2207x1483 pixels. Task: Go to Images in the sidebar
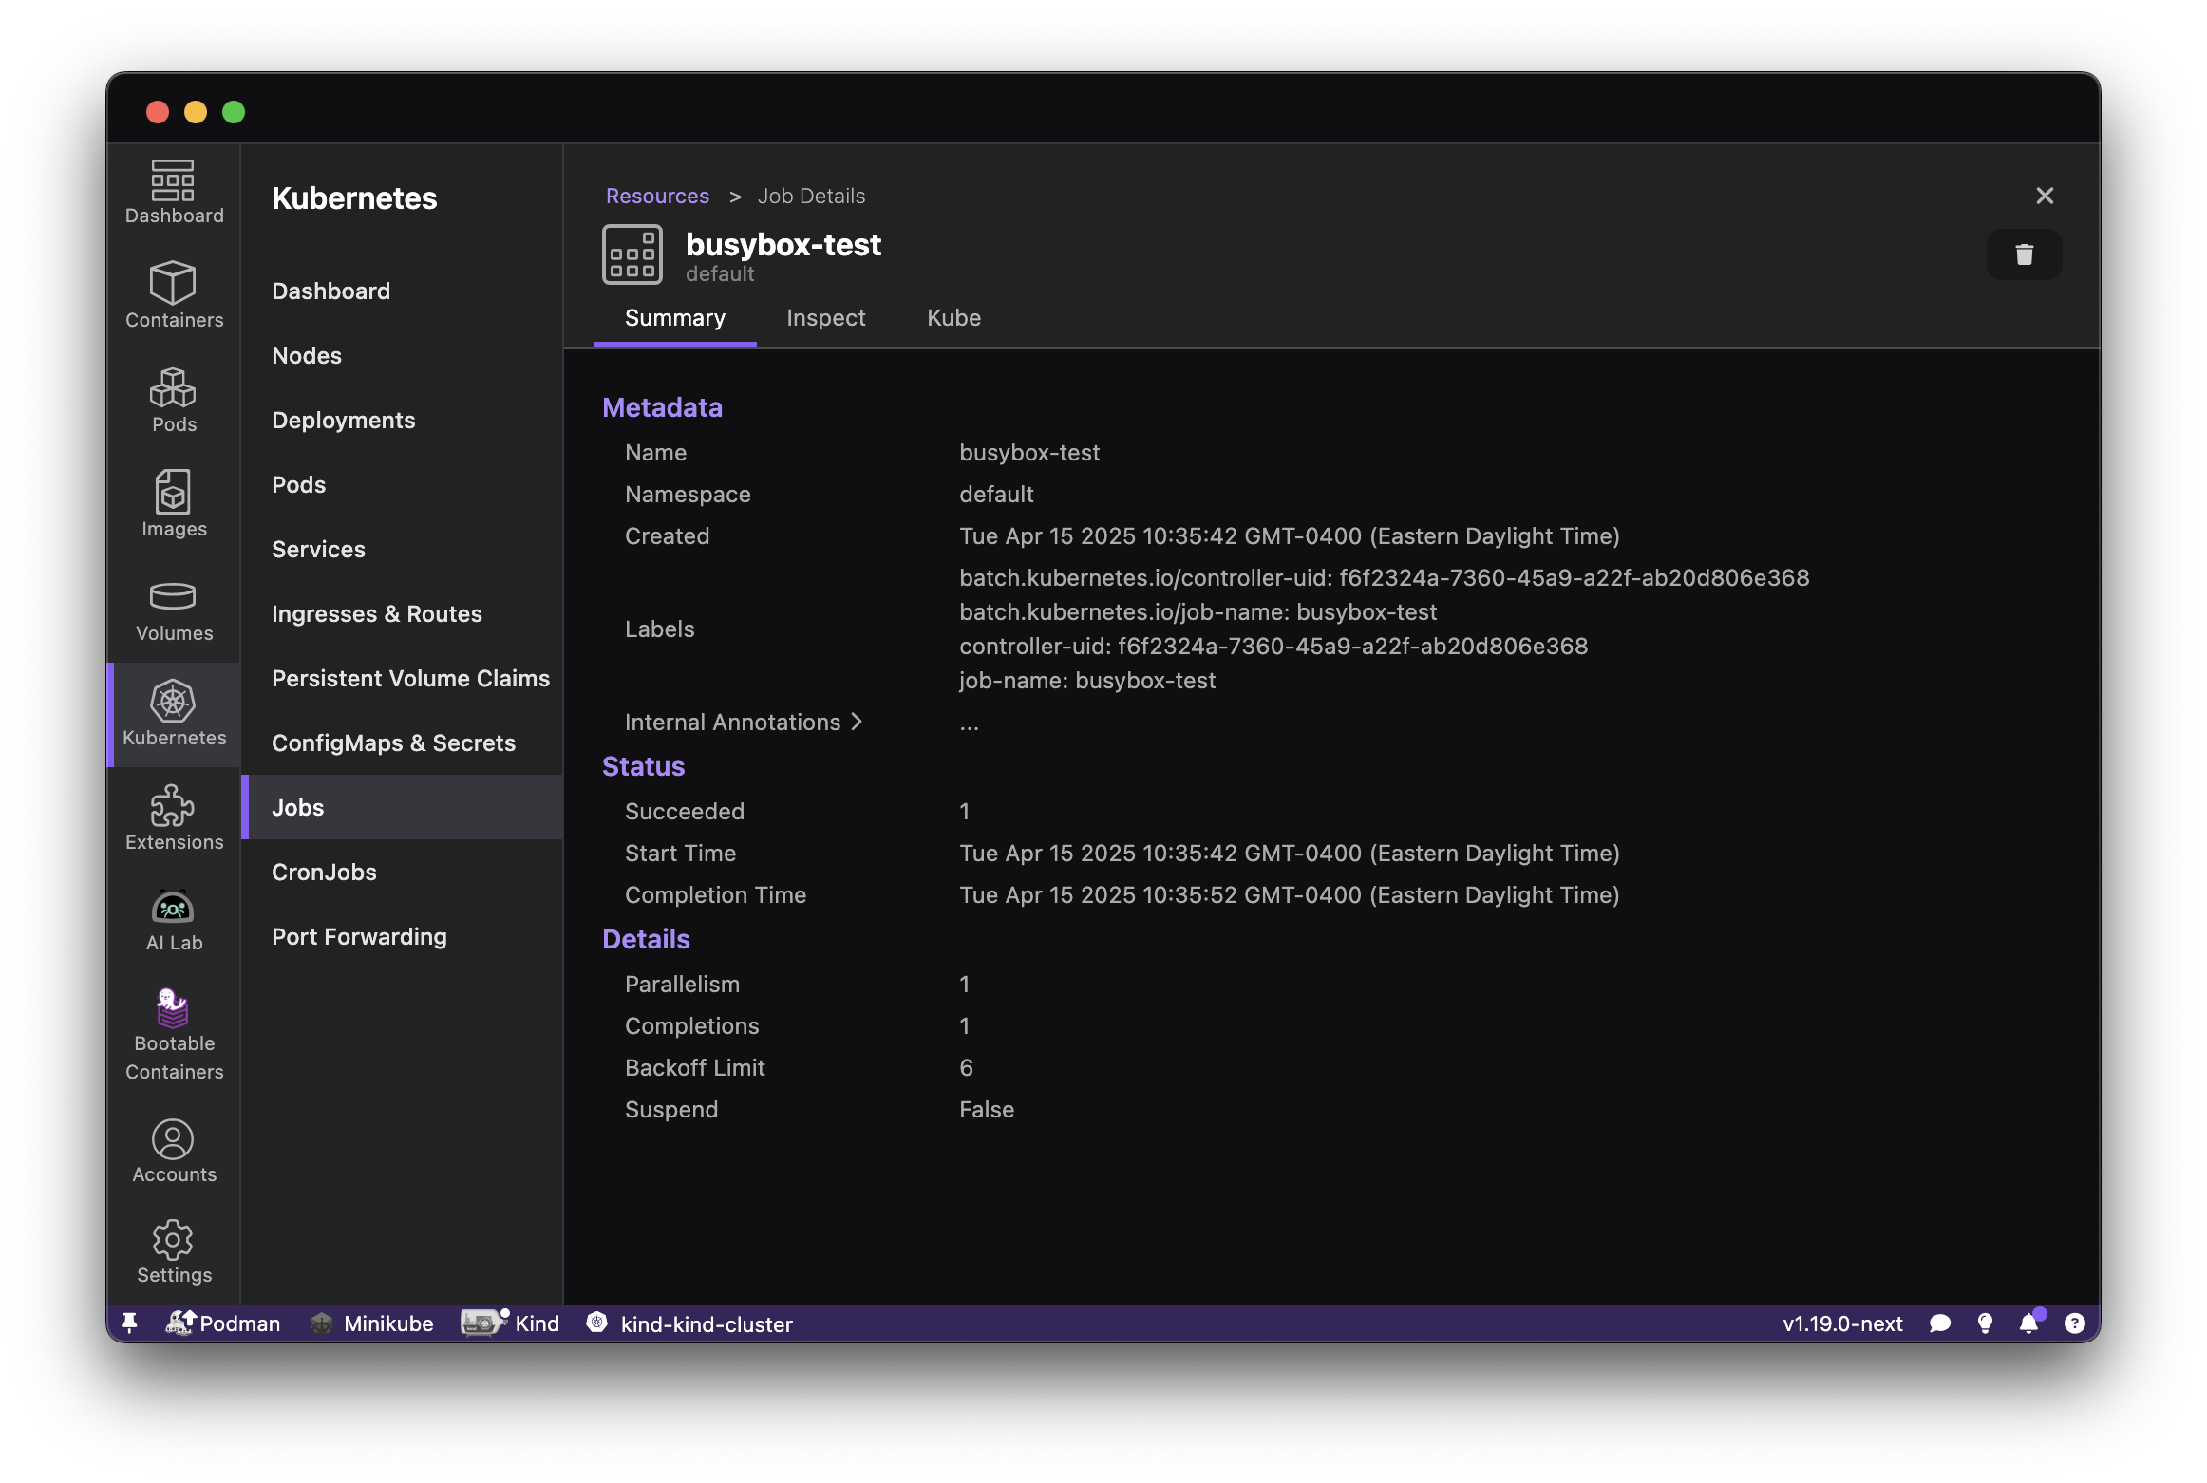tap(174, 504)
